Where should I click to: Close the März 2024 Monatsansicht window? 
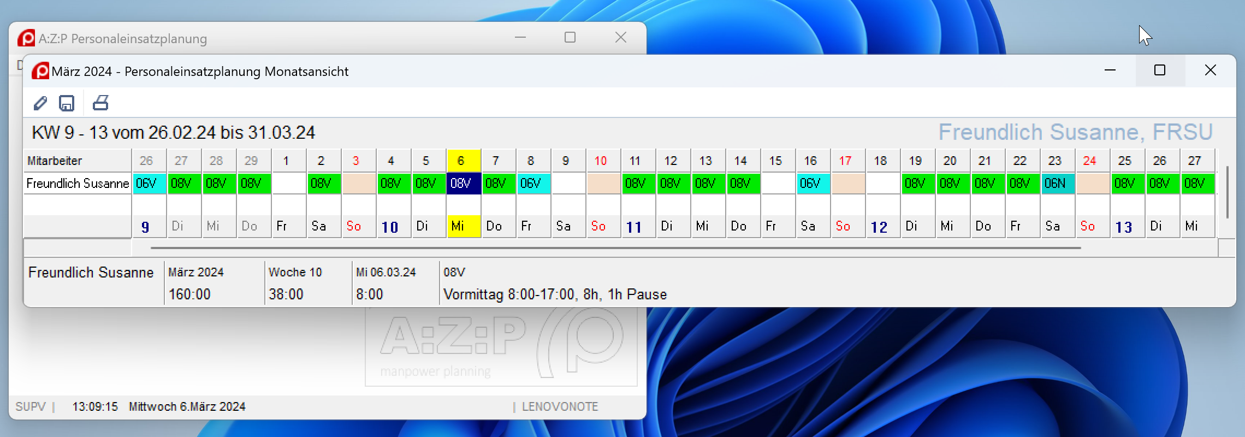click(1210, 70)
